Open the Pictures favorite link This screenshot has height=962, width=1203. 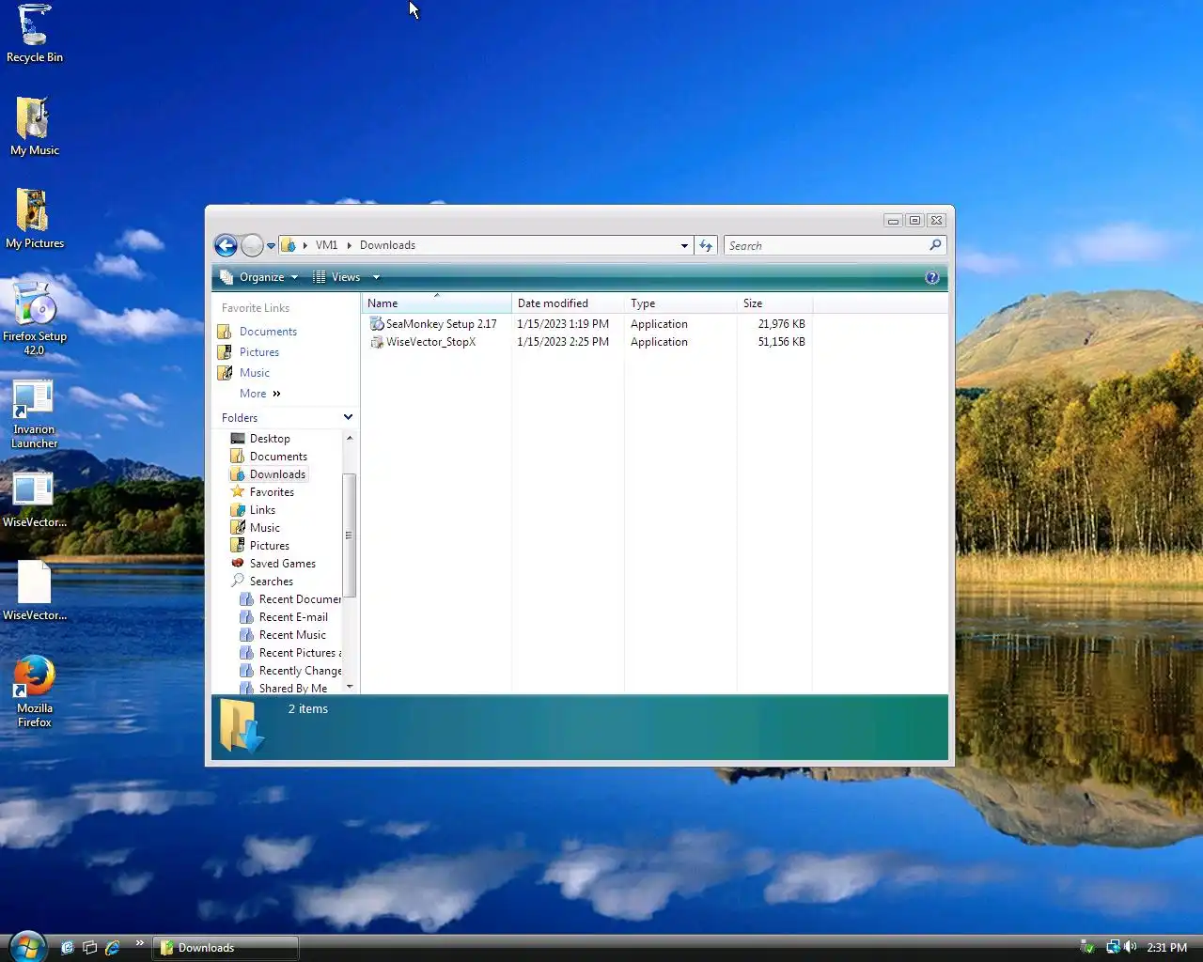tap(259, 352)
